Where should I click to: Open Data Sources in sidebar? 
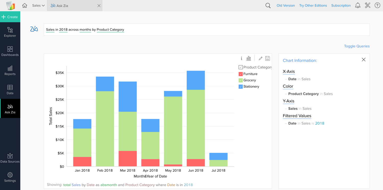coord(10,158)
